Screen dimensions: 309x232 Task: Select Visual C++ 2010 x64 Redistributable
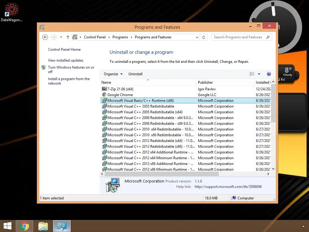(x=186, y=129)
